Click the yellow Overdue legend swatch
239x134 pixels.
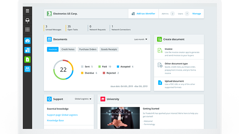coord(82,73)
